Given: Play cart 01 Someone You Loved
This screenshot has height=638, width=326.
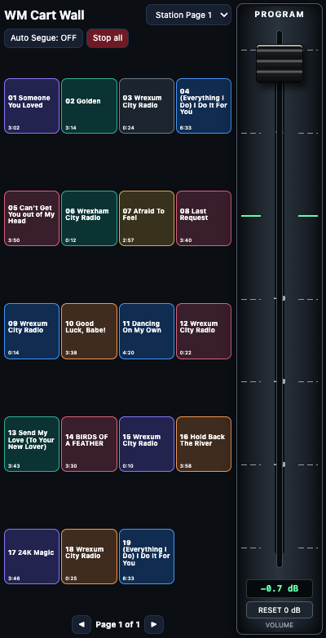Looking at the screenshot, I should point(32,106).
